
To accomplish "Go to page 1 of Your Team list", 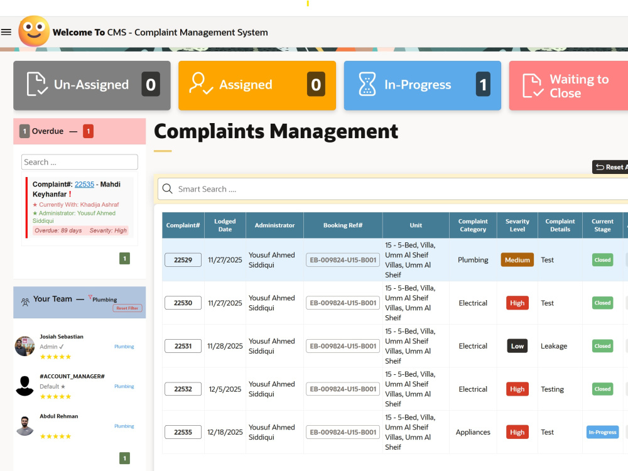I will [124, 458].
